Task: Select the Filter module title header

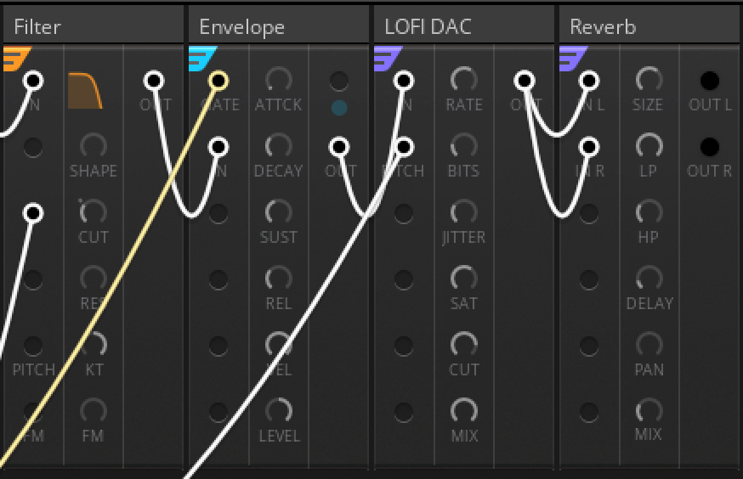Action: click(92, 26)
